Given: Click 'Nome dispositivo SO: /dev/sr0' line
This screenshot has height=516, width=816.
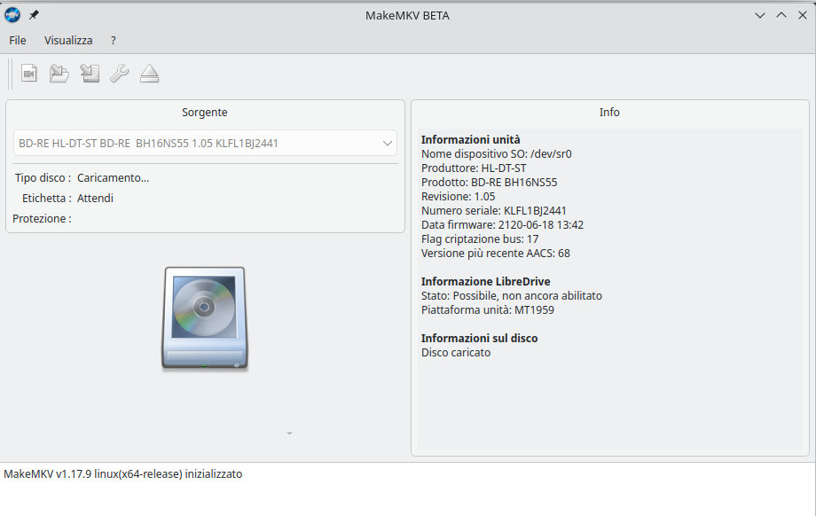Looking at the screenshot, I should click(x=497, y=154).
